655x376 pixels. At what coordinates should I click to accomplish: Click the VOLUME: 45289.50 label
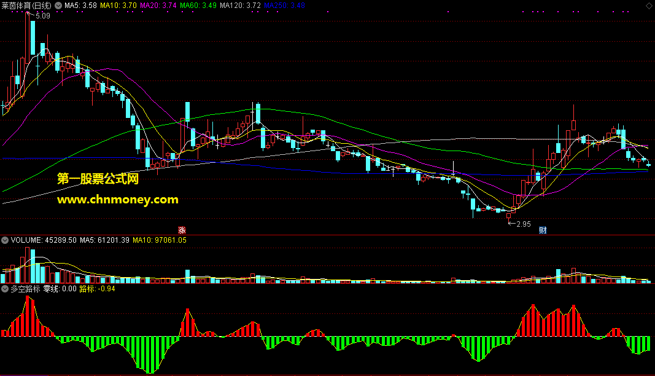[44, 240]
